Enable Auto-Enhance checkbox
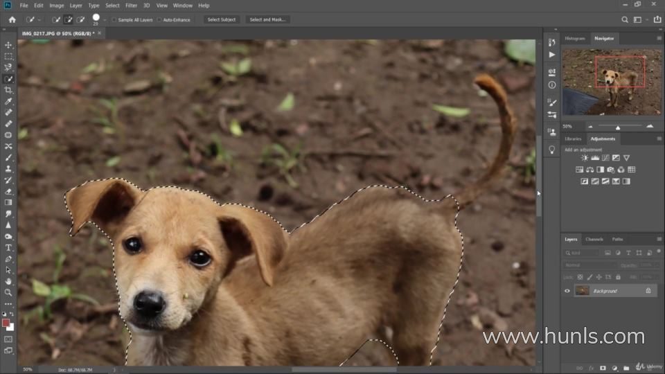 [159, 19]
